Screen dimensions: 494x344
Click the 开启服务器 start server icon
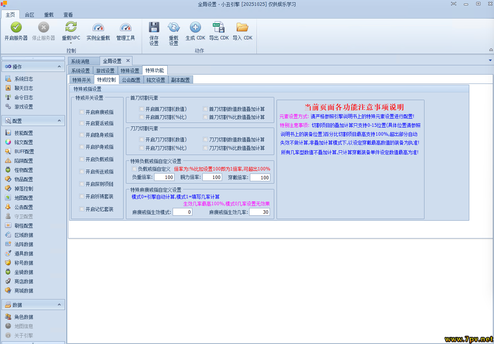click(x=16, y=27)
